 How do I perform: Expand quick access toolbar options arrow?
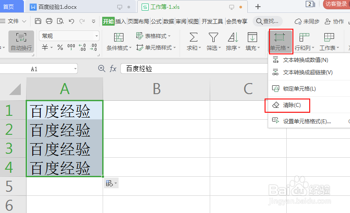[93, 21]
